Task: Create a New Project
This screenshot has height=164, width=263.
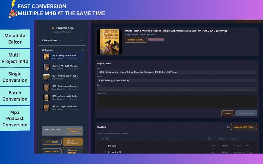Action: pos(52,142)
